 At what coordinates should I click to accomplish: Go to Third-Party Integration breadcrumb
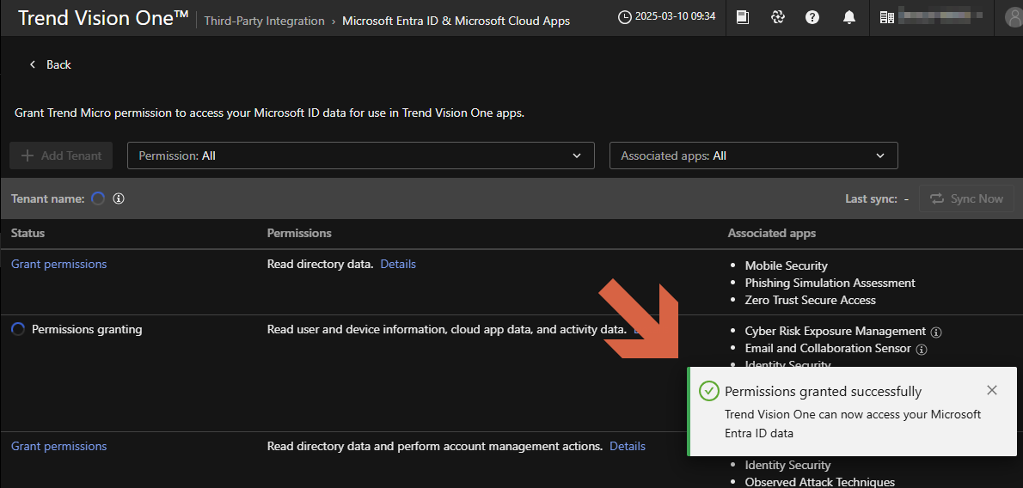click(x=264, y=21)
